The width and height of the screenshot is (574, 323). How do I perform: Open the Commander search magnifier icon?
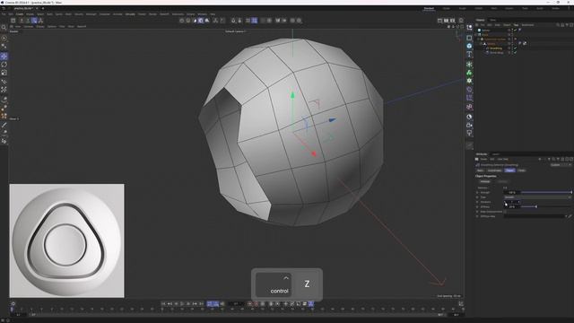point(4,28)
